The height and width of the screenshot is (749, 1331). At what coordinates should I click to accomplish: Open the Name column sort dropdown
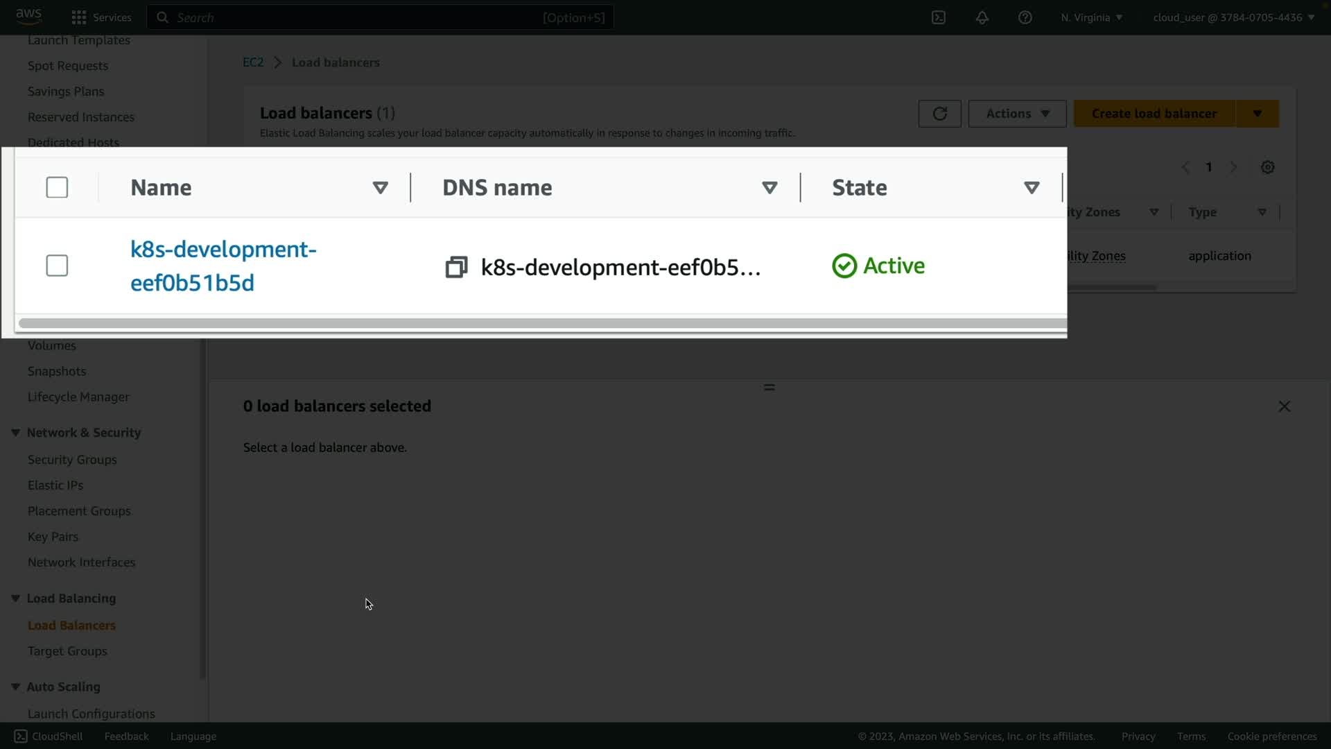pyautogui.click(x=380, y=188)
